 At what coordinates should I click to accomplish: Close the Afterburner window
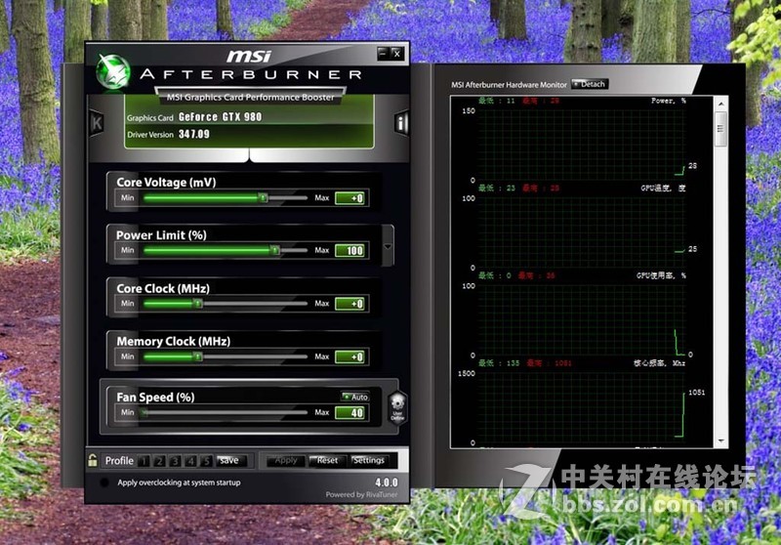point(397,54)
